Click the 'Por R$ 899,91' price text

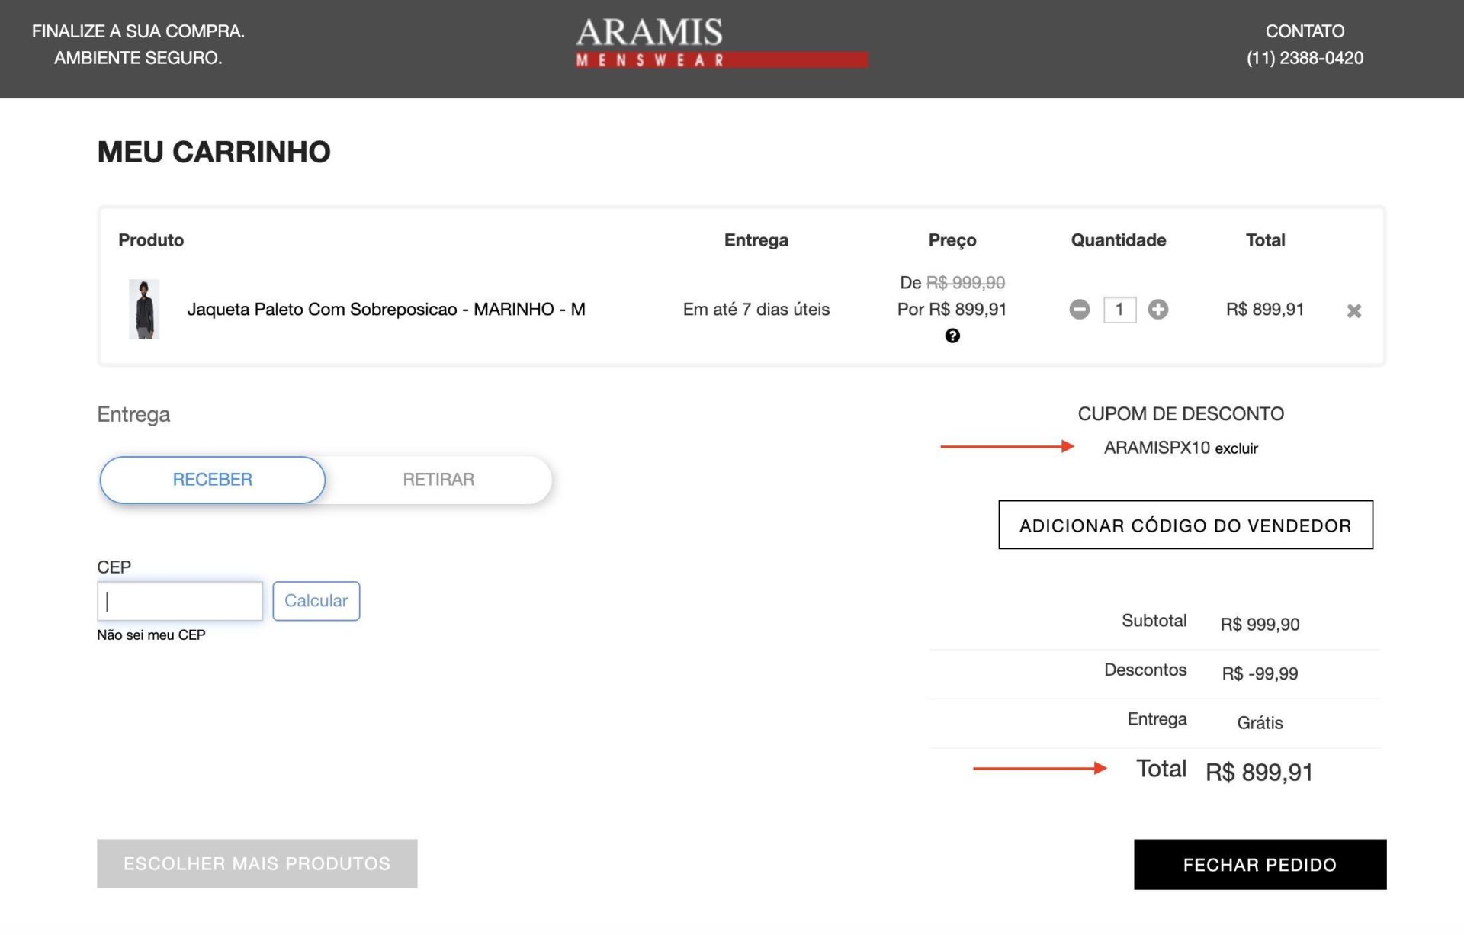click(952, 310)
